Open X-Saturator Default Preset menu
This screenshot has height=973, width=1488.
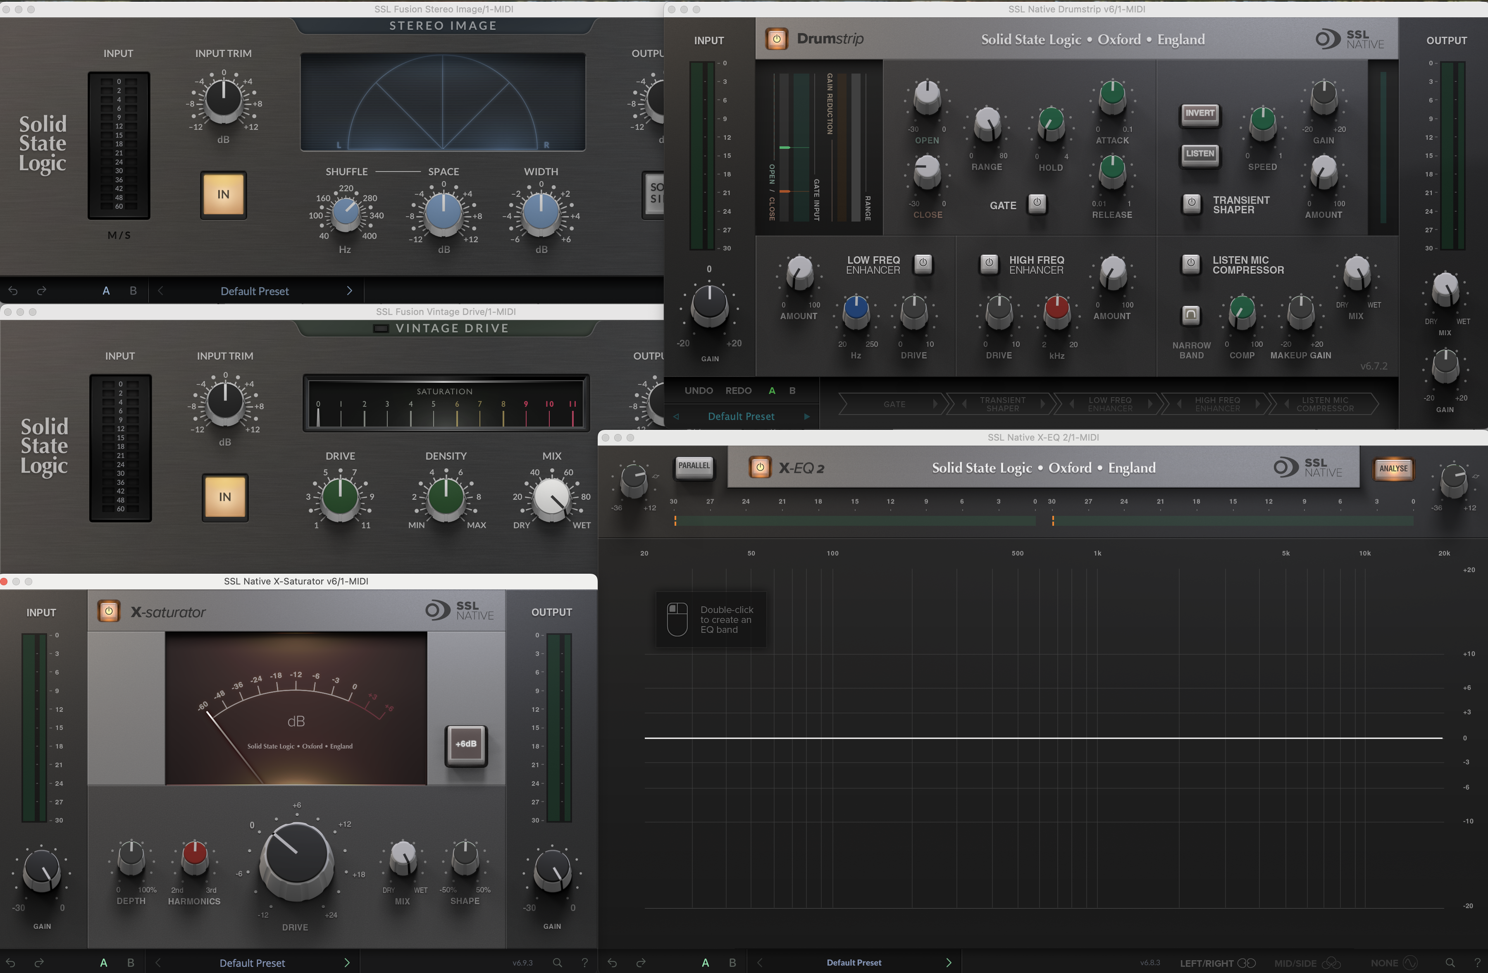pyautogui.click(x=252, y=963)
